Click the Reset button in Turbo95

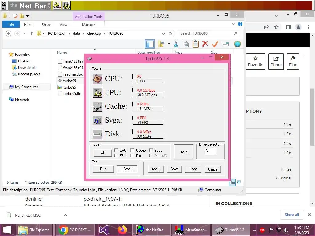[x=184, y=152]
